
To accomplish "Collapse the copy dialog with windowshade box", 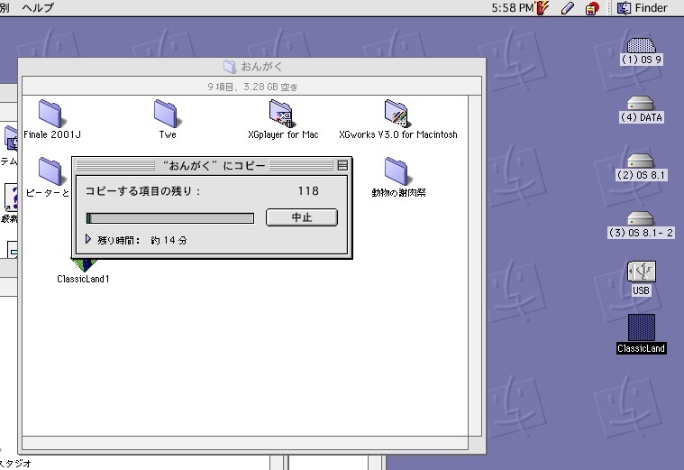I will (342, 166).
